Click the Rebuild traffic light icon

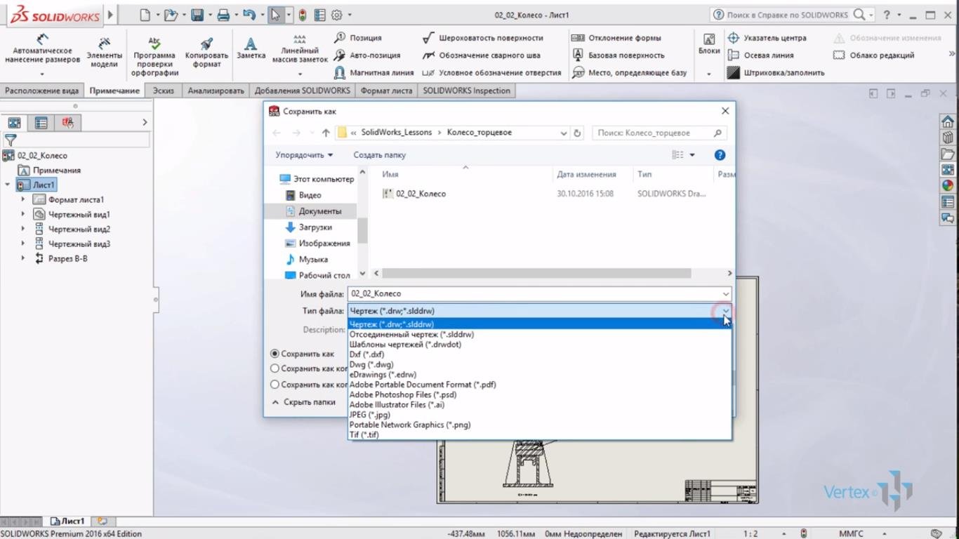point(303,15)
